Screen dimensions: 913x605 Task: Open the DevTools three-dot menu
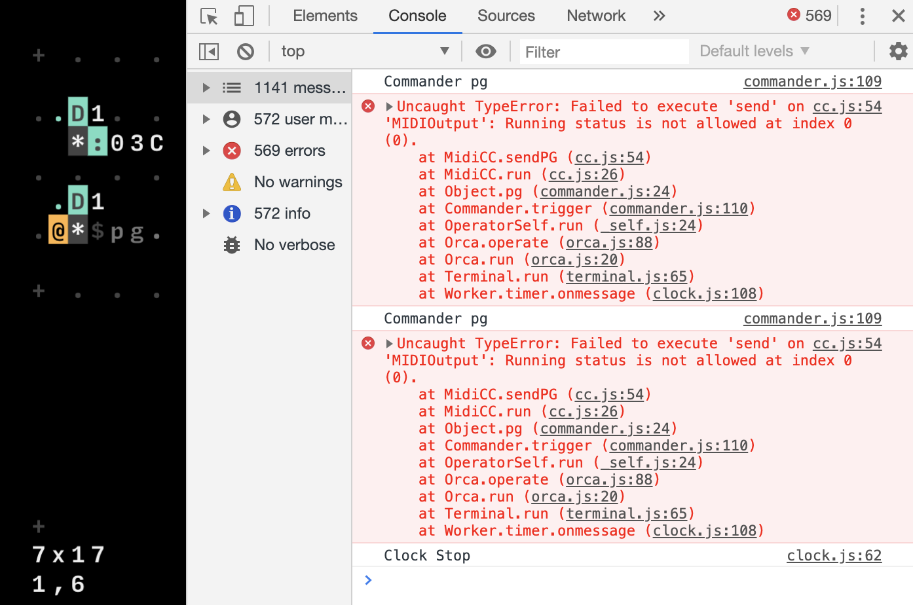(x=863, y=15)
